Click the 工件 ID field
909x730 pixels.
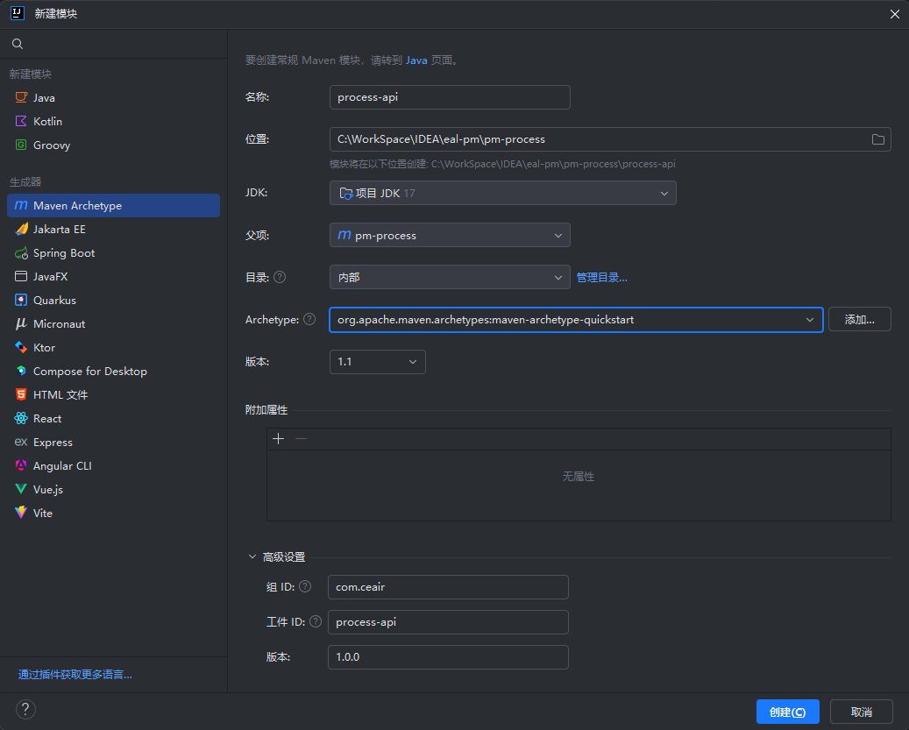[x=448, y=622]
